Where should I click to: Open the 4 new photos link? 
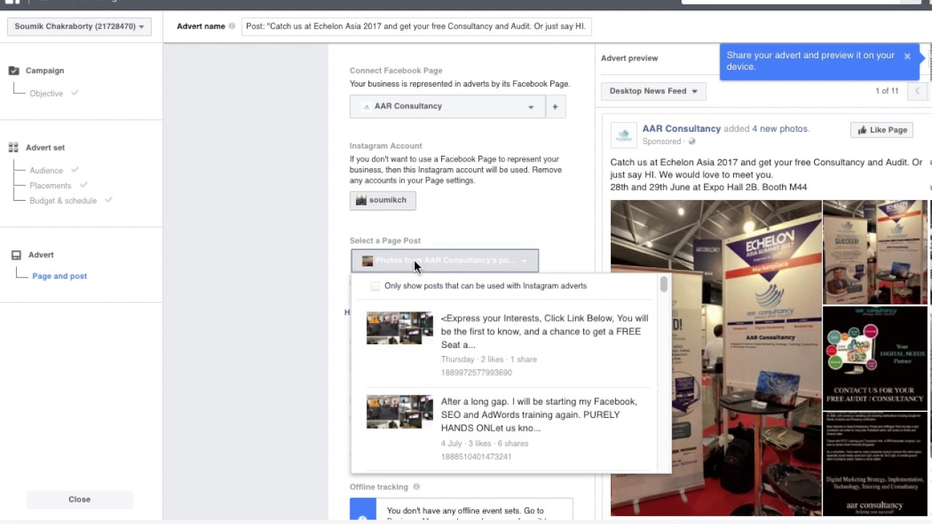tap(780, 129)
